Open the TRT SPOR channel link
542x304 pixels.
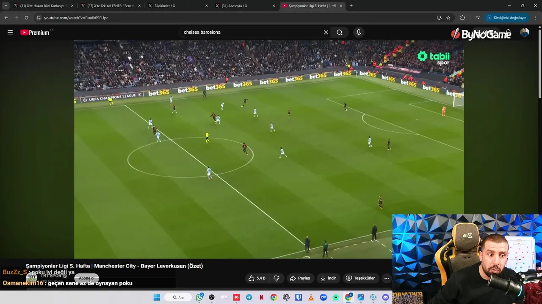[51, 276]
